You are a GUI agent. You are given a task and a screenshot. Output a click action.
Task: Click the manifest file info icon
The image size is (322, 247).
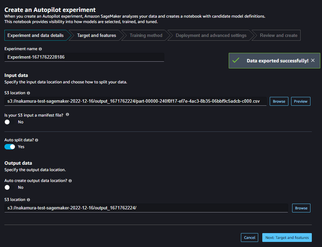tap(67, 115)
